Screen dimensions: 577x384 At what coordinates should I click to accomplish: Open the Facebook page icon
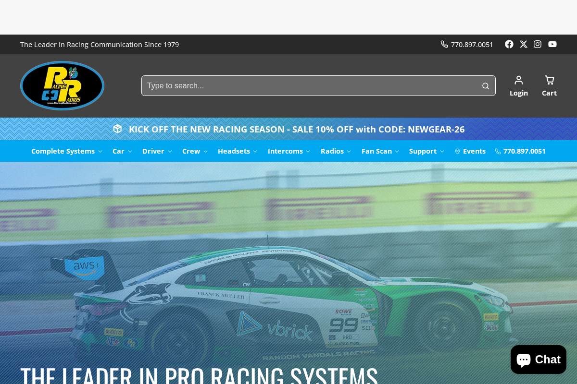click(509, 44)
